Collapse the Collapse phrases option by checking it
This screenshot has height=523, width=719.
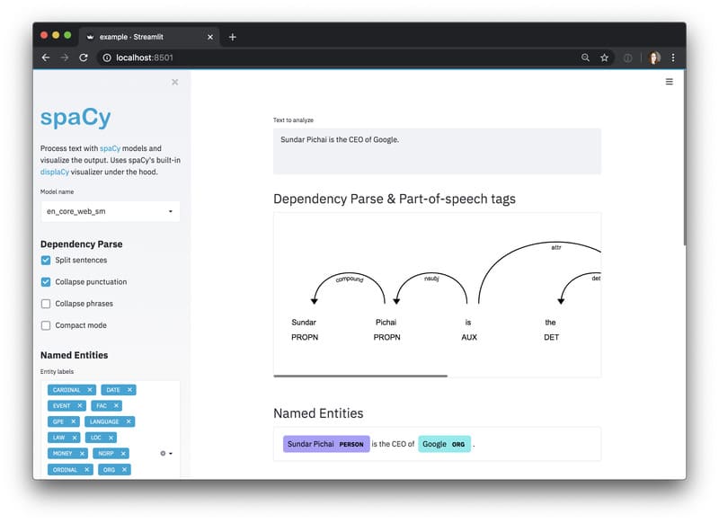45,303
